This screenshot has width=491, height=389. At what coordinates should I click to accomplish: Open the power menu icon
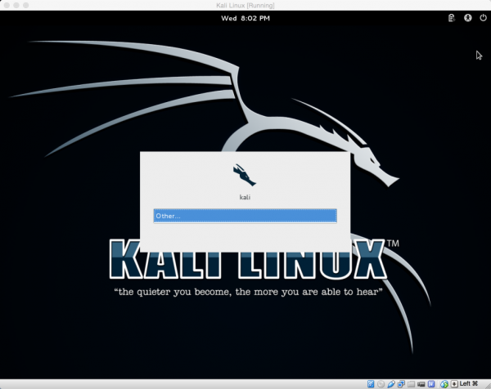(483, 18)
